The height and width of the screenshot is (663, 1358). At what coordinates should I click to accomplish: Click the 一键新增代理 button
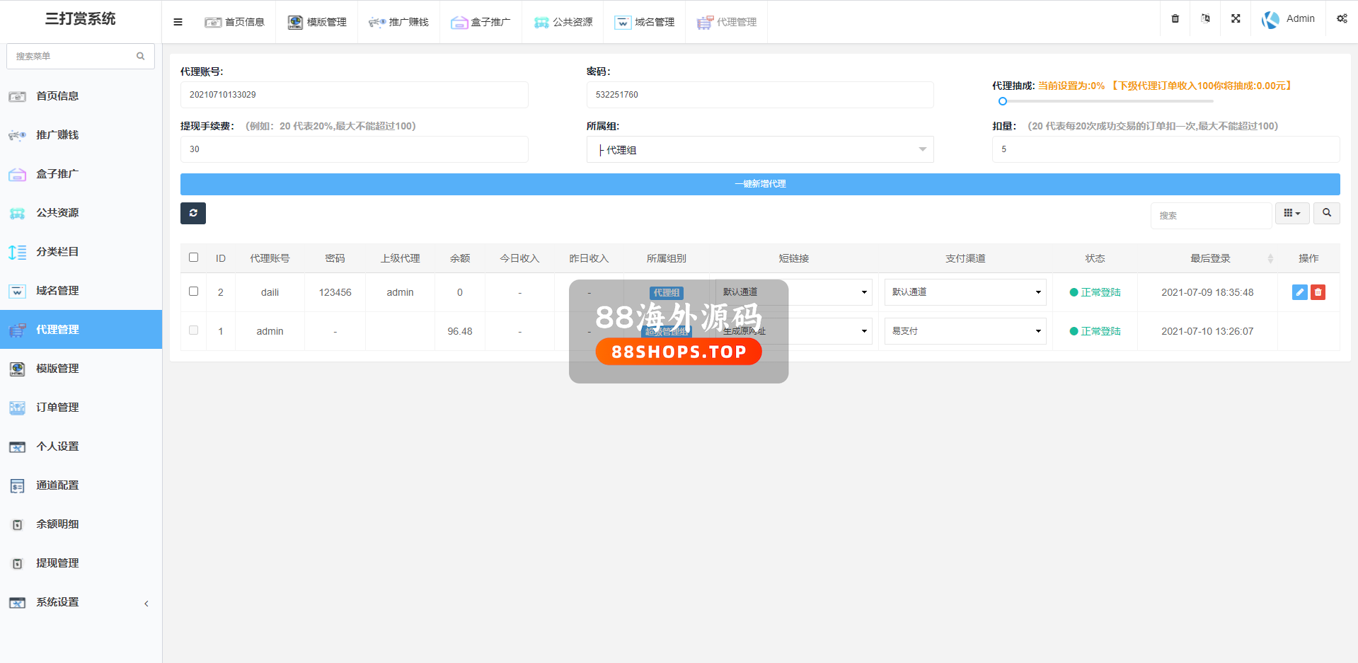coord(759,184)
